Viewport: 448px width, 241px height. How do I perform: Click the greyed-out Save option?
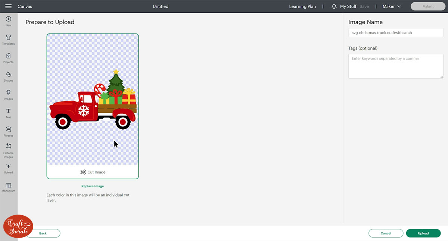[364, 6]
